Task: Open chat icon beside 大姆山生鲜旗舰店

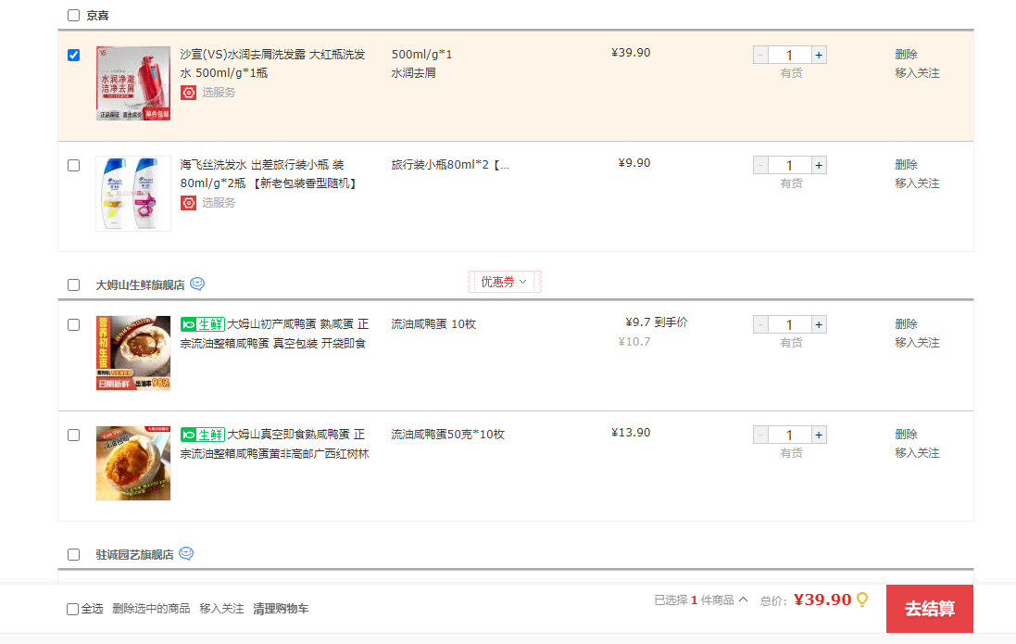Action: tap(197, 284)
